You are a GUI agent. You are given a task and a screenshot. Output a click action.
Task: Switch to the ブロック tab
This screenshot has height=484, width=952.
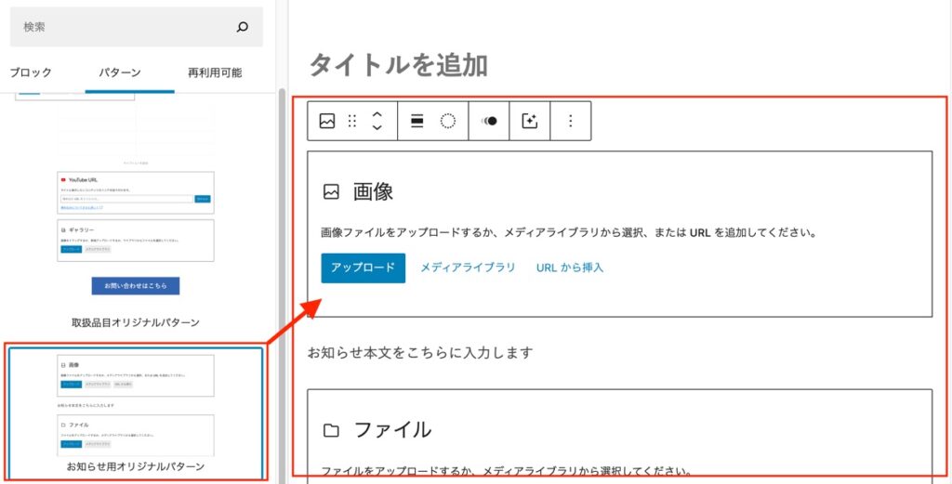[x=31, y=72]
